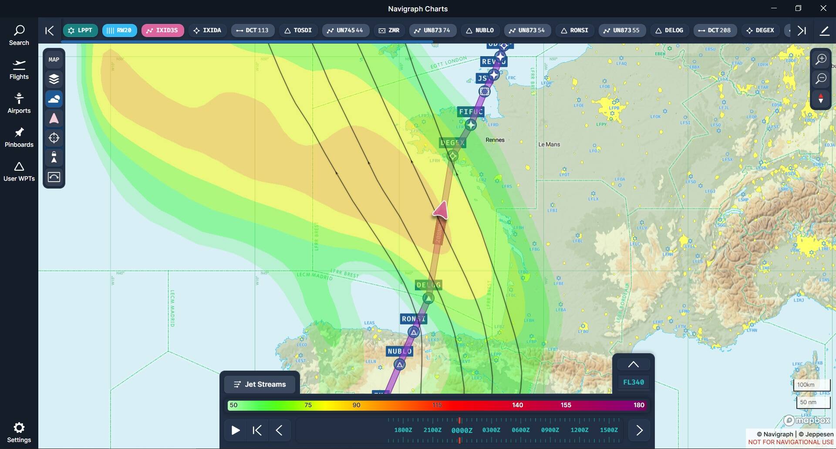836x449 pixels.
Task: Click the center-on-target crosshair icon
Action: pyautogui.click(x=54, y=138)
